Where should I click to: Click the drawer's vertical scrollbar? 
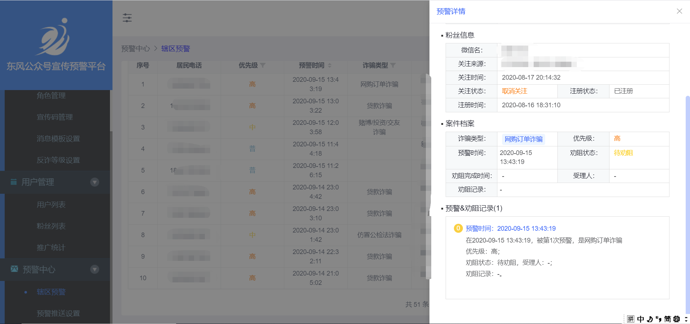687,205
